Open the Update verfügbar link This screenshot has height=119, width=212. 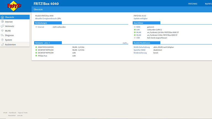click(x=140, y=18)
